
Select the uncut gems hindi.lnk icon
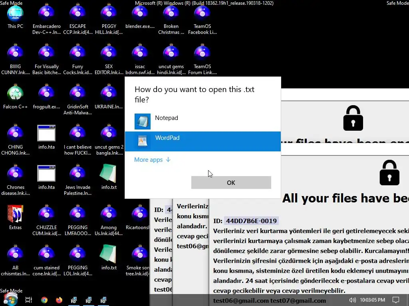click(171, 59)
